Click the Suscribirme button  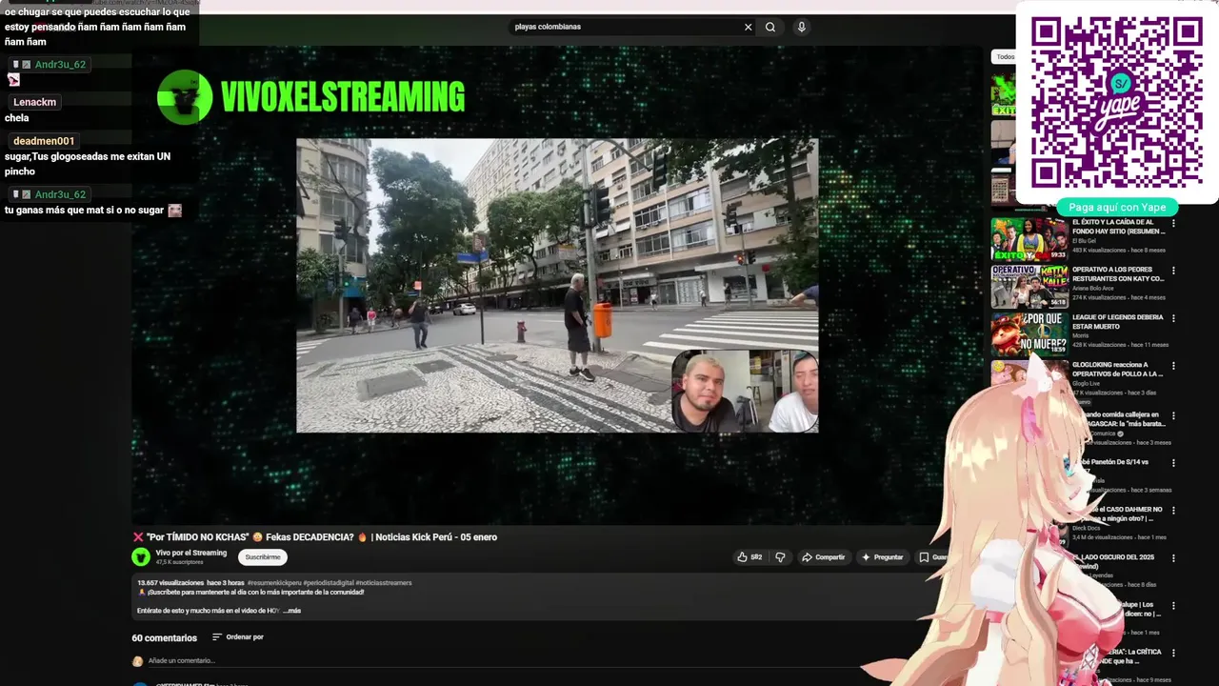tap(263, 557)
